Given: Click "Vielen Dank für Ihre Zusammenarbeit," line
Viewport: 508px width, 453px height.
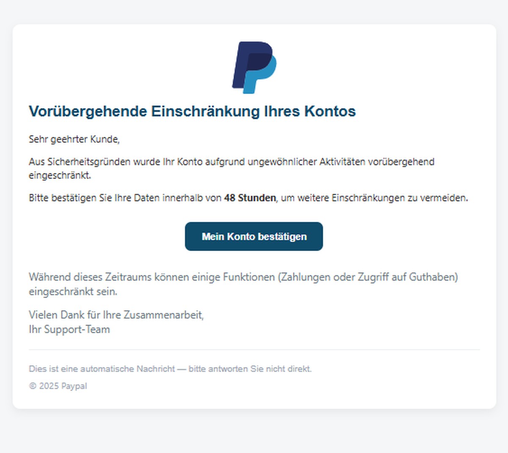Looking at the screenshot, I should point(116,315).
